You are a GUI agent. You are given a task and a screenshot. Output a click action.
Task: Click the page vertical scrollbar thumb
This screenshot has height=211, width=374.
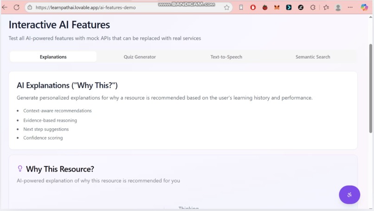[x=371, y=88]
